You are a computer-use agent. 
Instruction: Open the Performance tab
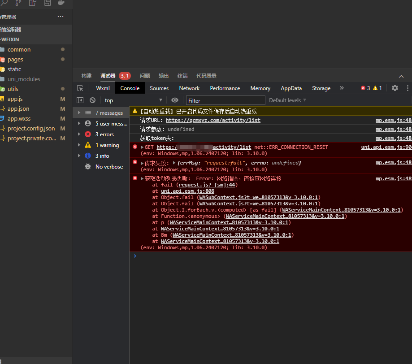coord(225,88)
